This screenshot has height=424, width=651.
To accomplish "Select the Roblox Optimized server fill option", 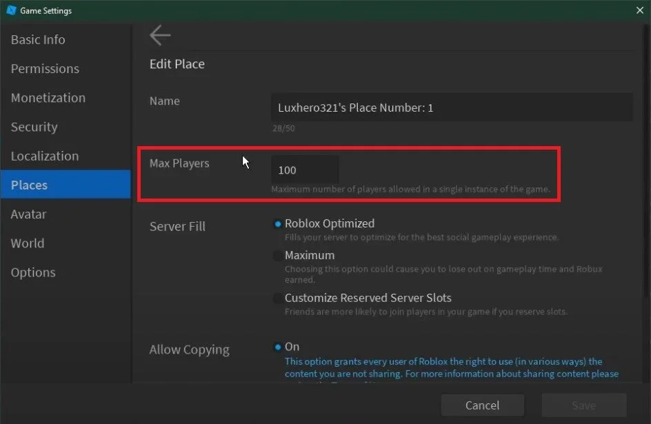I will (x=278, y=224).
